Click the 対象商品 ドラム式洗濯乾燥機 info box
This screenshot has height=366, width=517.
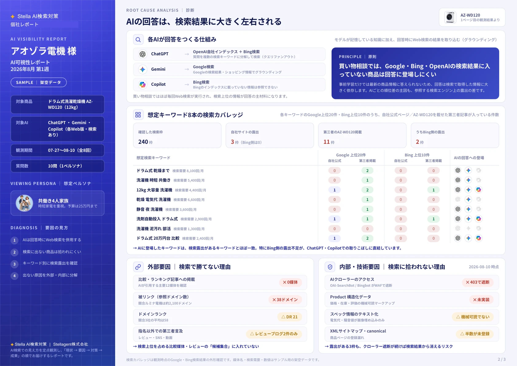click(x=57, y=104)
